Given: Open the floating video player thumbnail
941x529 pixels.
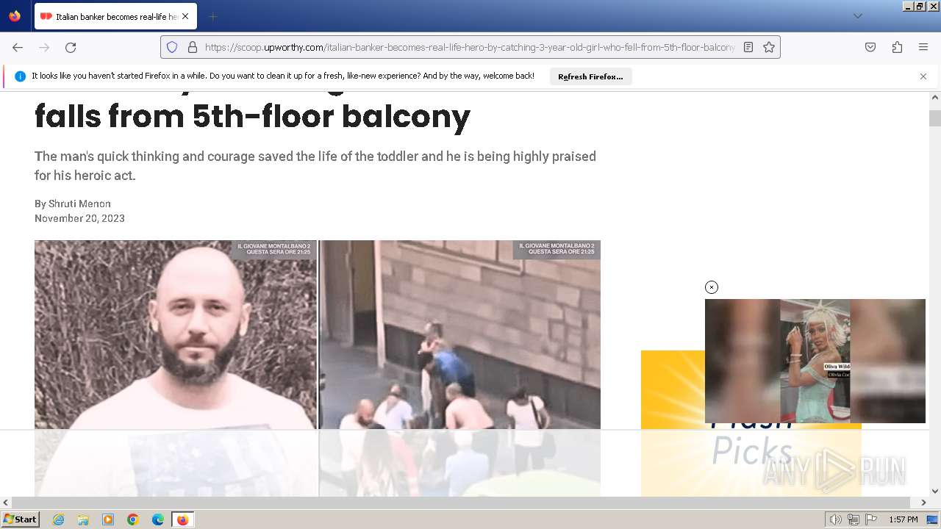Looking at the screenshot, I should tap(815, 361).
